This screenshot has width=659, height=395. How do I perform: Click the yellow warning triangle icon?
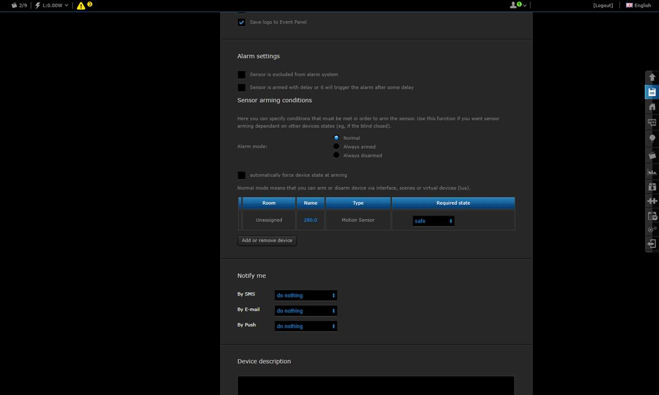81,6
